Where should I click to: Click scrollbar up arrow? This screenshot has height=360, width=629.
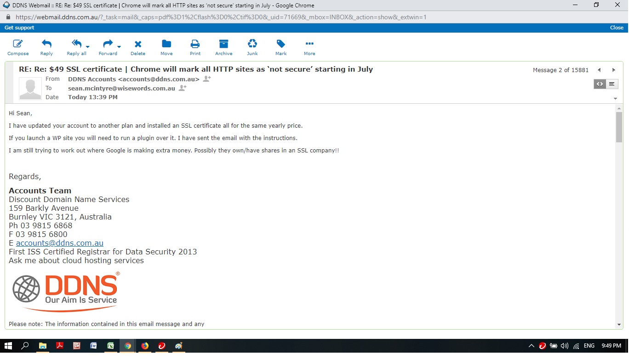(x=619, y=108)
